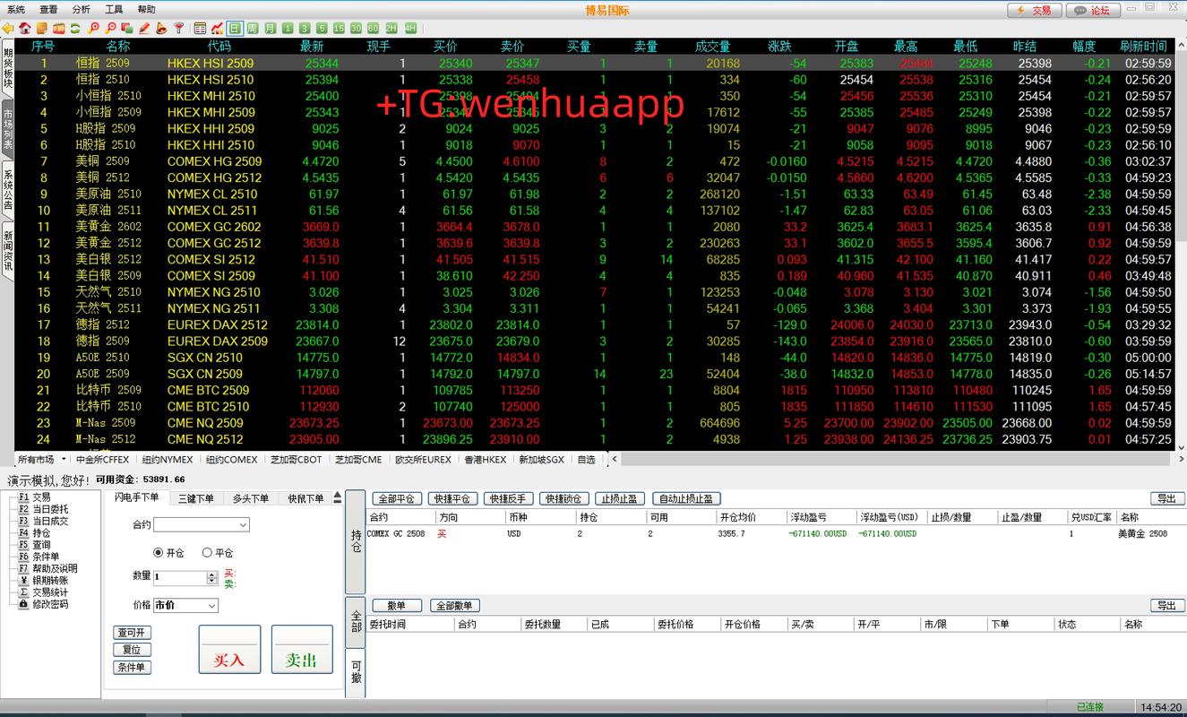Open the quote list table icon
The image size is (1187, 717).
click(x=200, y=29)
